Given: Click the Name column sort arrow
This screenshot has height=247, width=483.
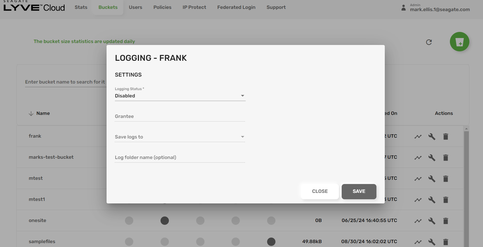Looking at the screenshot, I should (x=31, y=114).
